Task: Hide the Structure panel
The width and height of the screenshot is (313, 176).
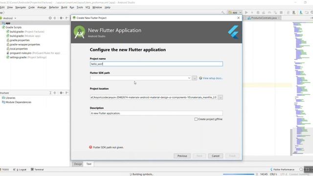Action: (67, 93)
